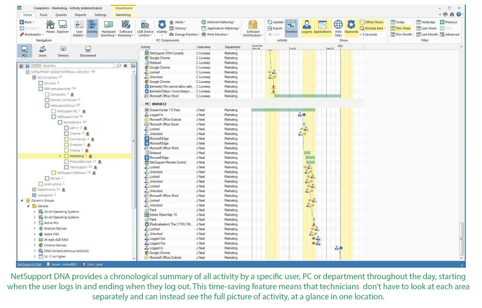Open User Details
The image size is (482, 308).
(79, 29)
